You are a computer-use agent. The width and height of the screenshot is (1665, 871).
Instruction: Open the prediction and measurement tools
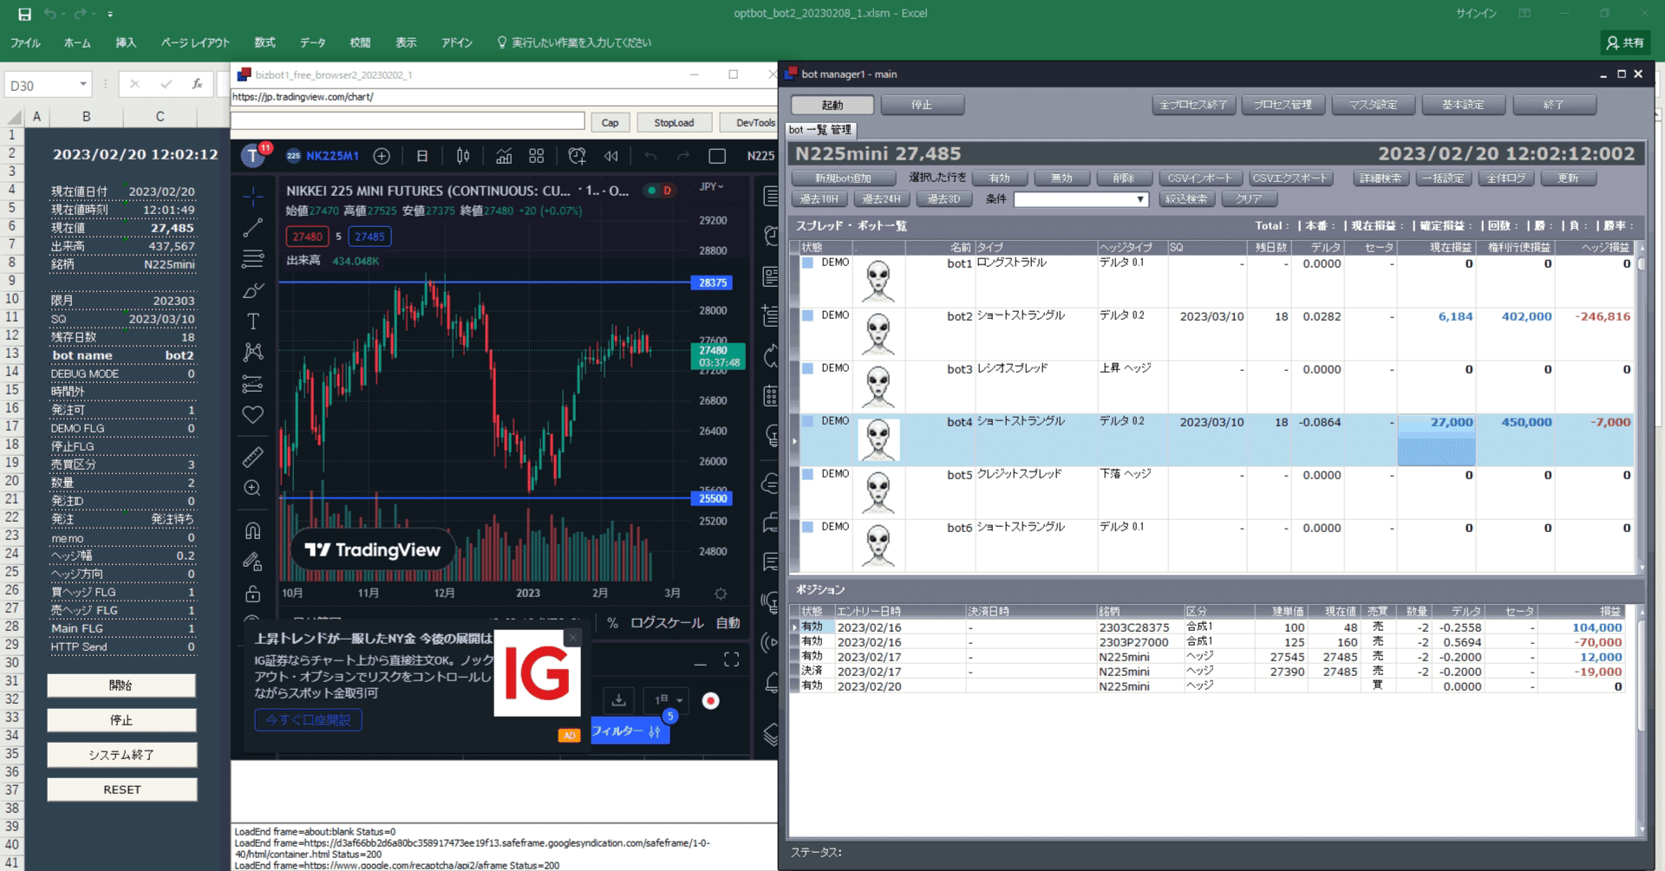[252, 383]
